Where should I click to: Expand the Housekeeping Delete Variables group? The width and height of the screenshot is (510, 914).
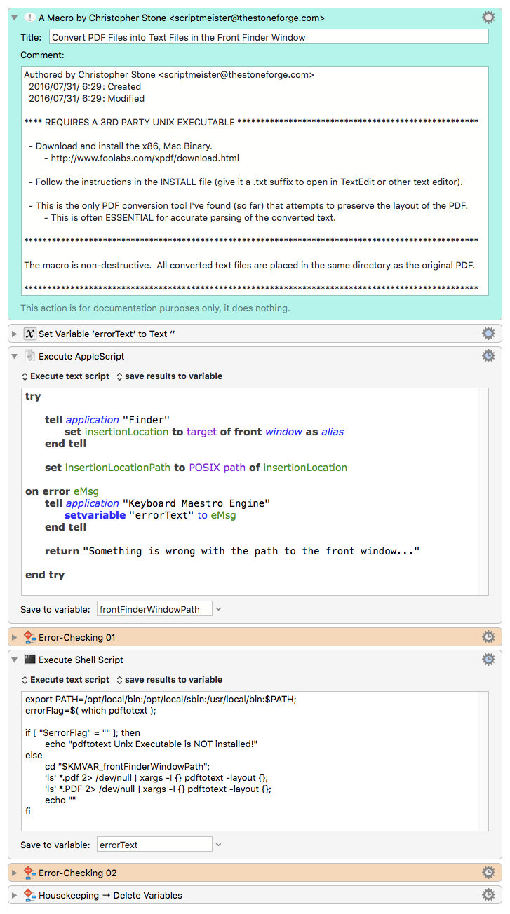tap(14, 895)
